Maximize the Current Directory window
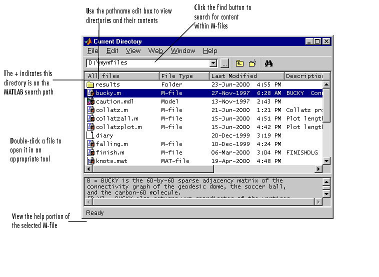 click(x=317, y=41)
